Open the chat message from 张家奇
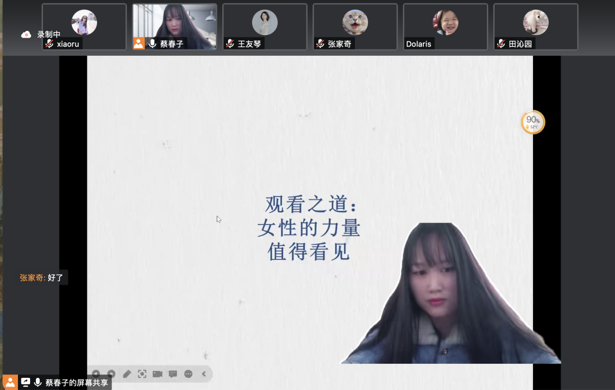The image size is (615, 390). coord(42,278)
